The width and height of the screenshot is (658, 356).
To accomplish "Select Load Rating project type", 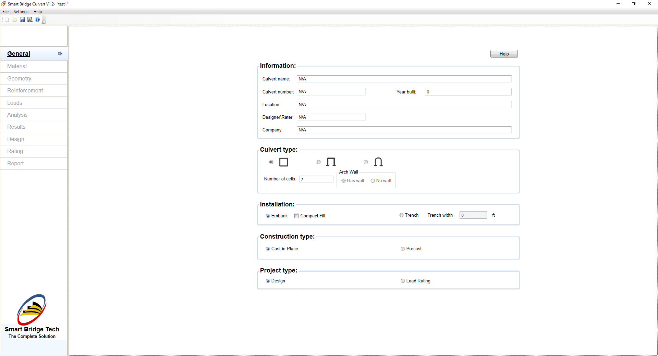I will click(x=403, y=281).
